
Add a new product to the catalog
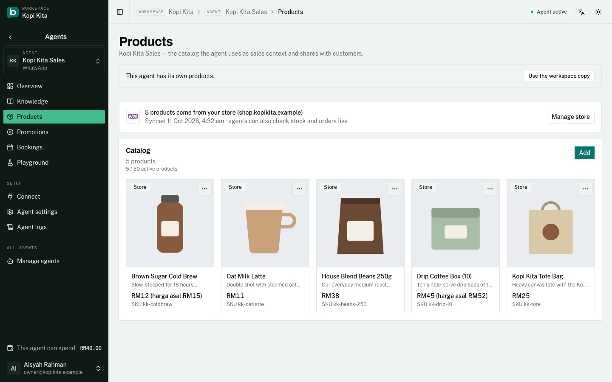point(584,153)
